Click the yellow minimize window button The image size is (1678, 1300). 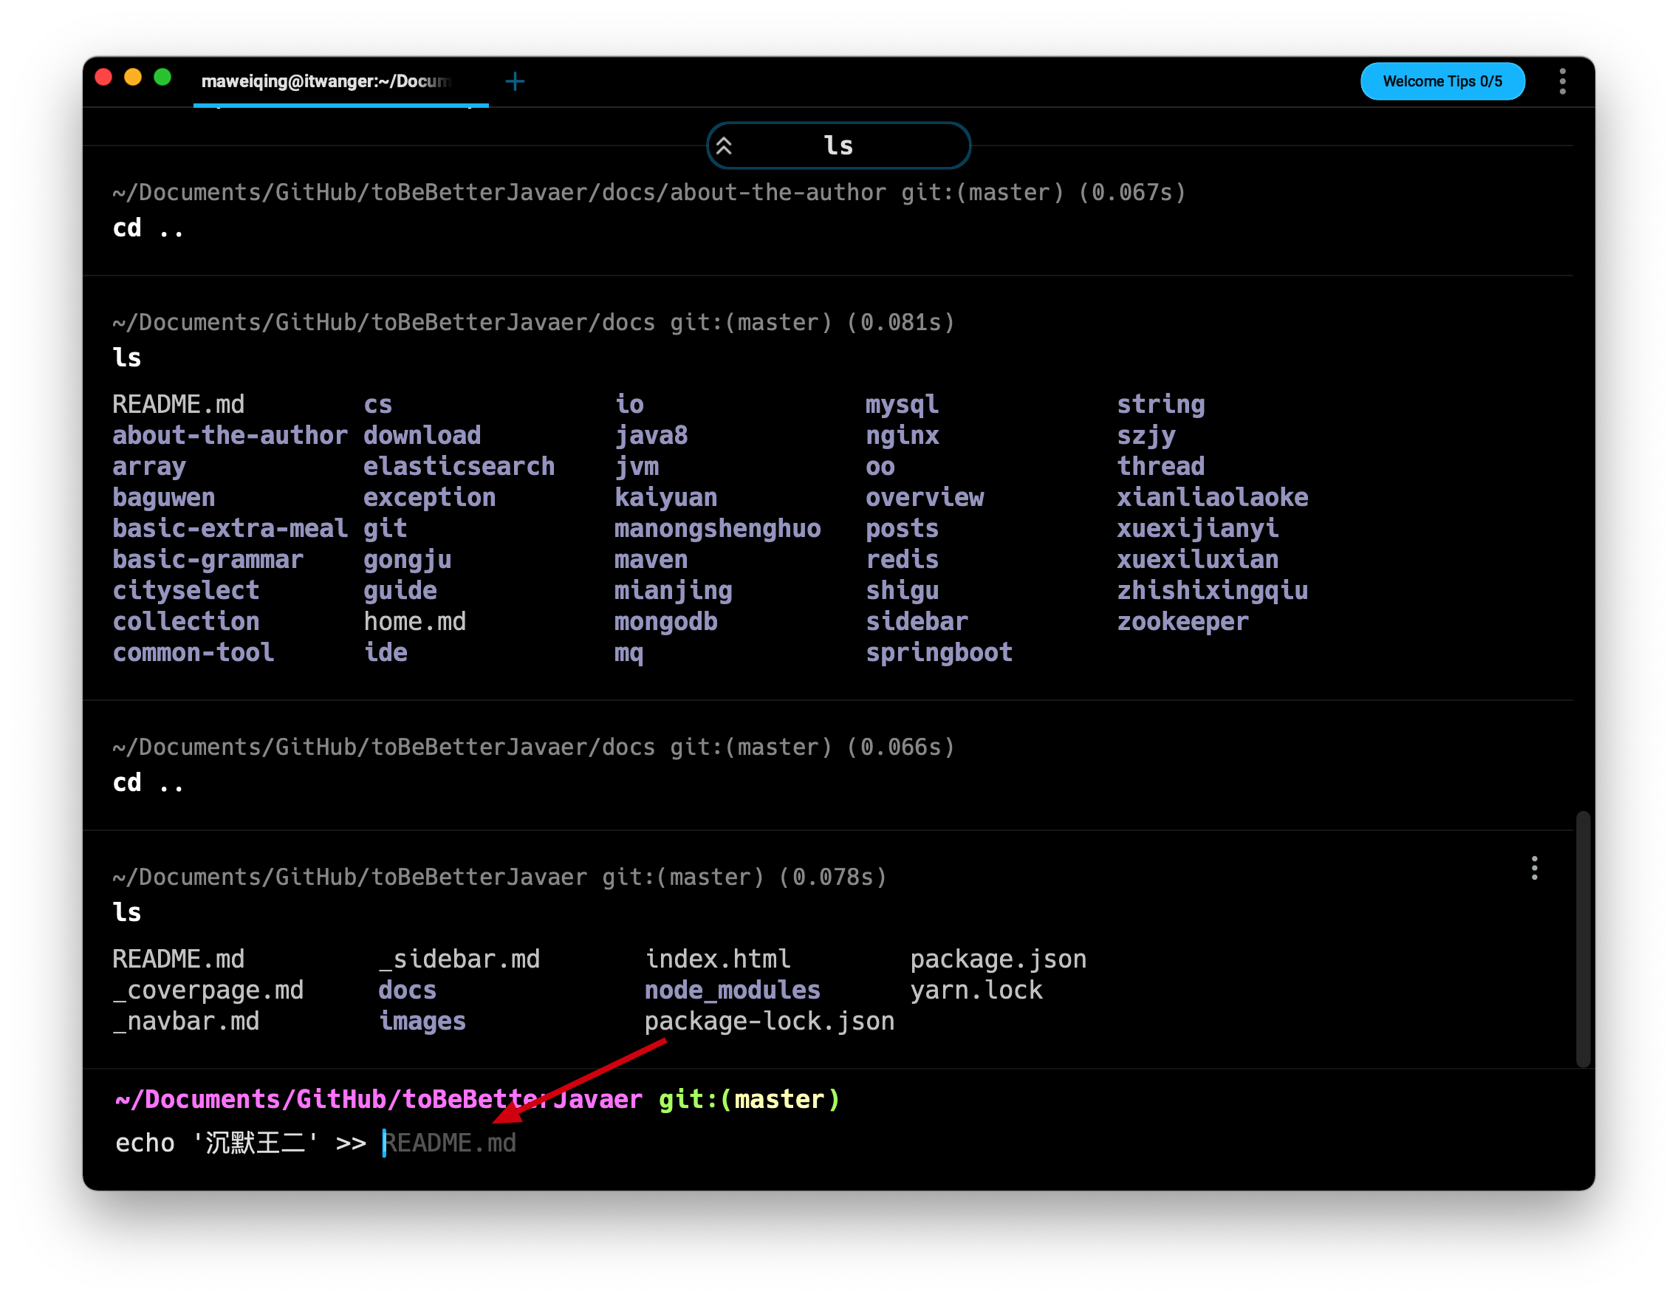click(x=133, y=78)
